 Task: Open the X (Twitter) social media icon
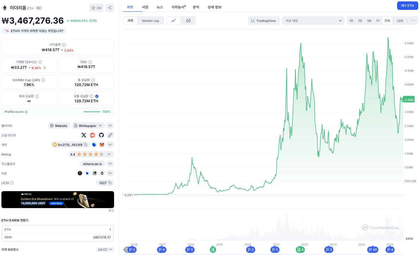point(83,135)
